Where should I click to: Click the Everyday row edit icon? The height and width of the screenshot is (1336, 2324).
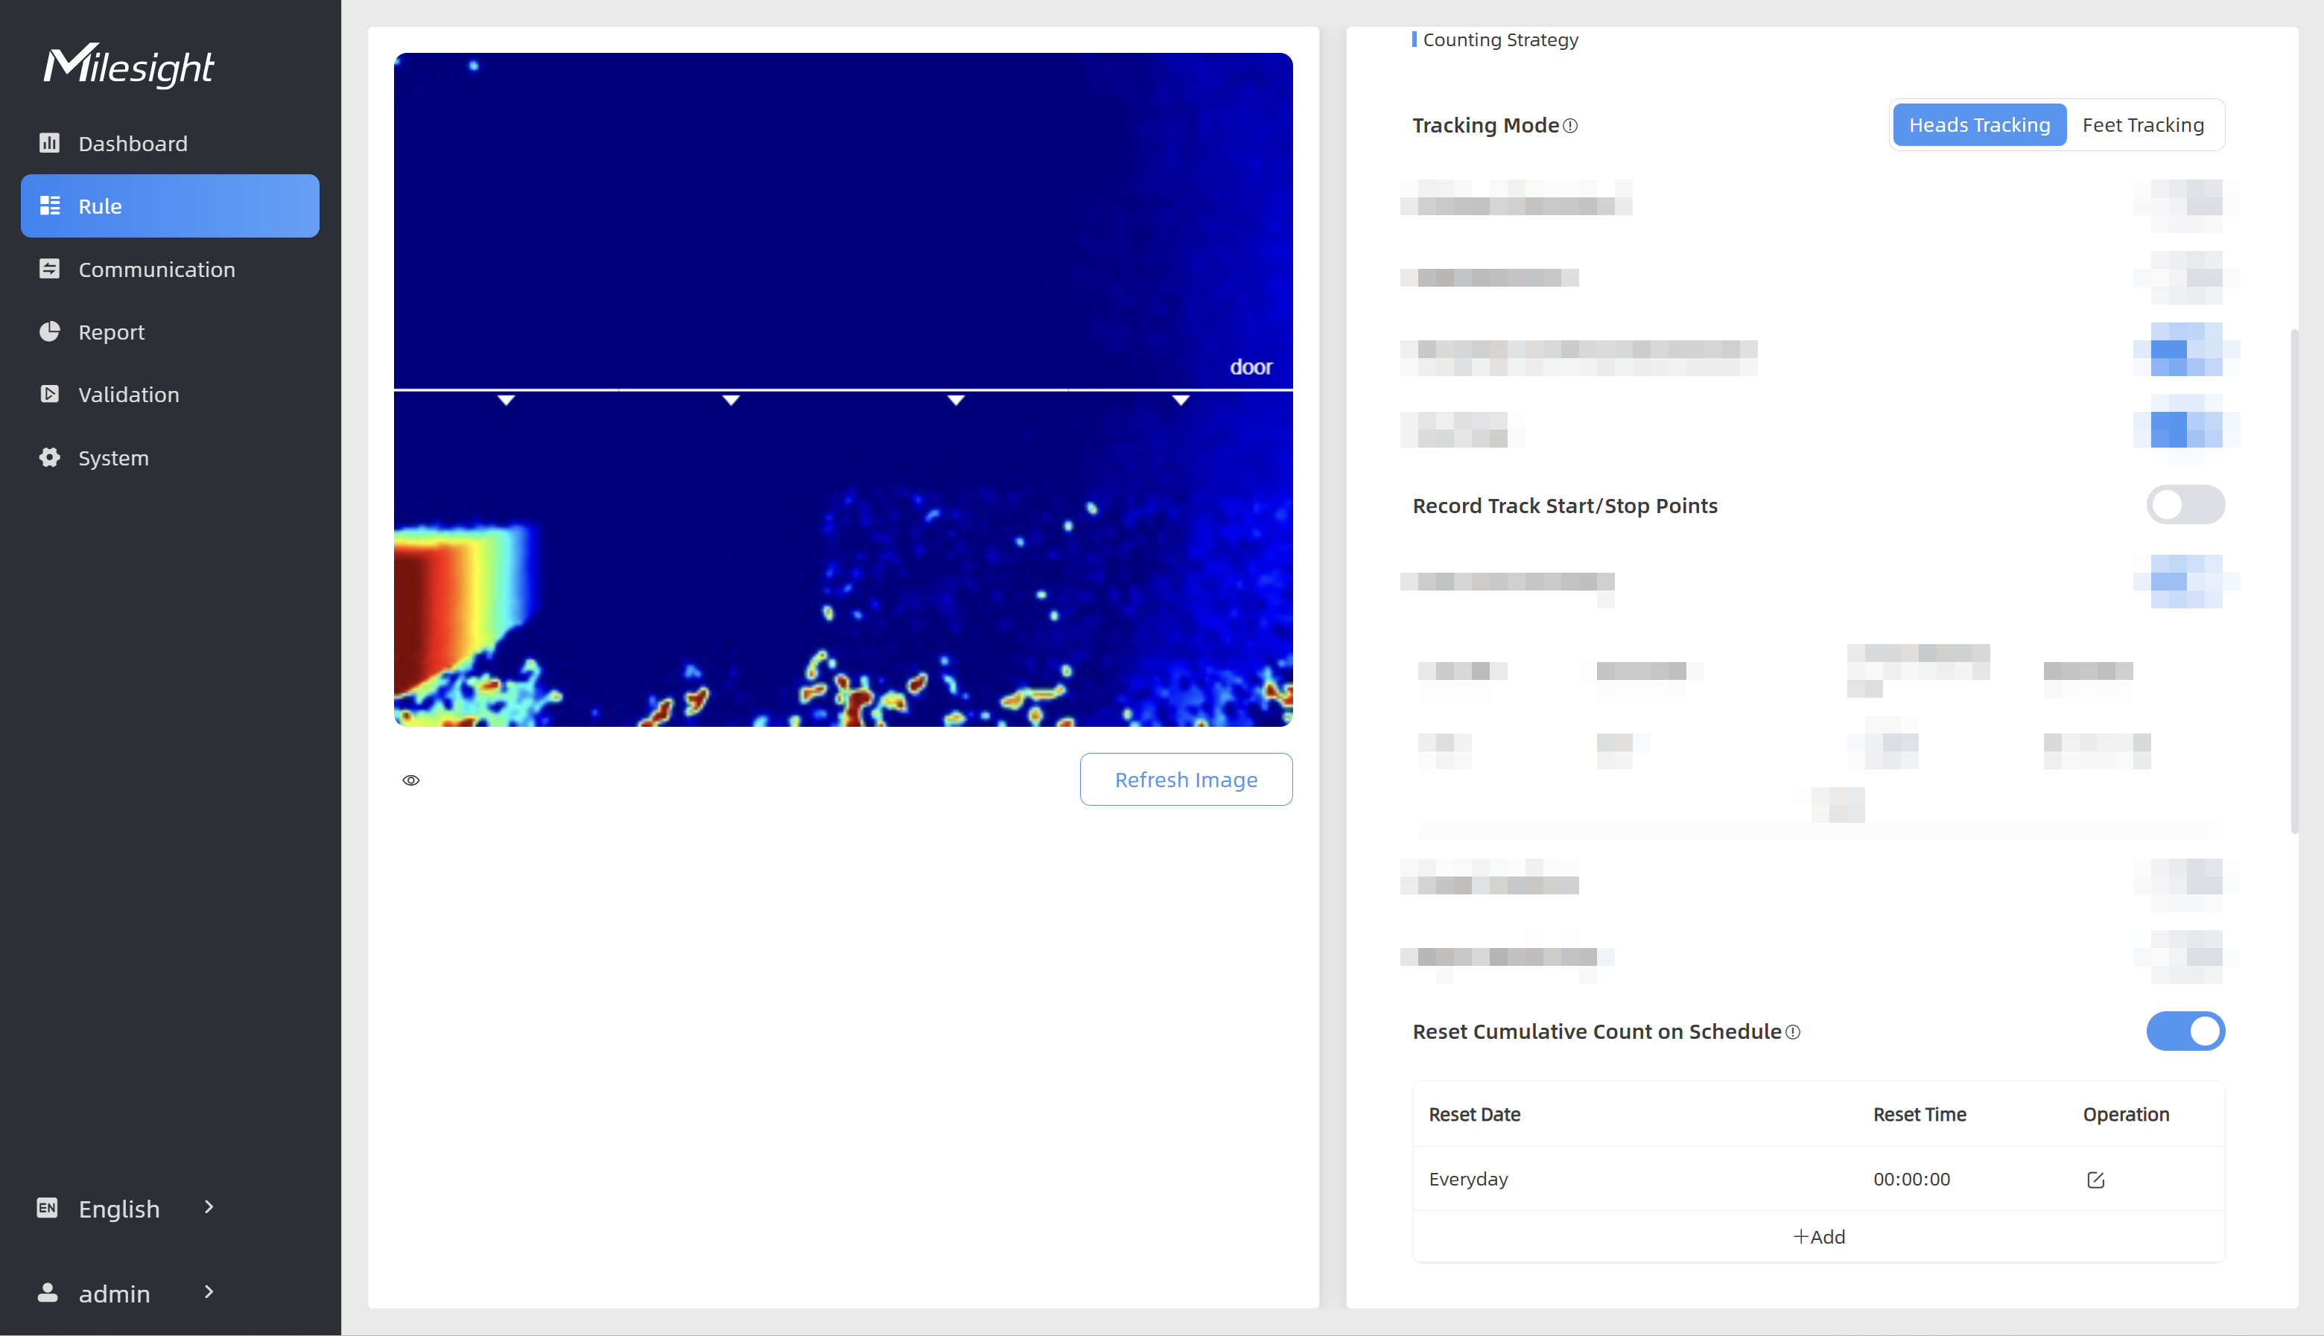[2095, 1179]
